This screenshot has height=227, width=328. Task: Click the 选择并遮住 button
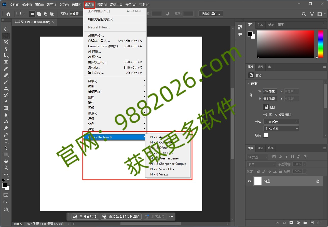[211, 14]
